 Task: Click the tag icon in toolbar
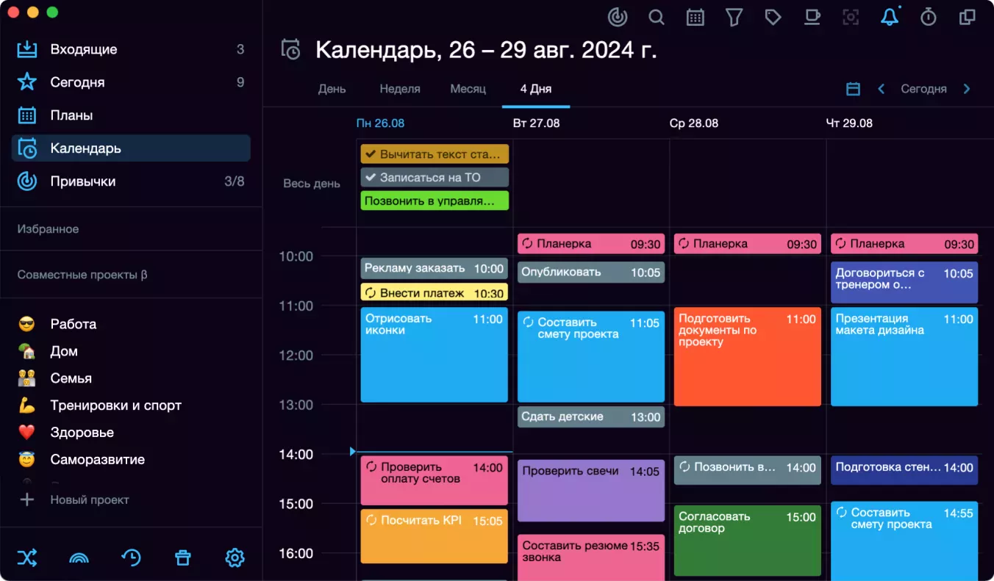[773, 17]
